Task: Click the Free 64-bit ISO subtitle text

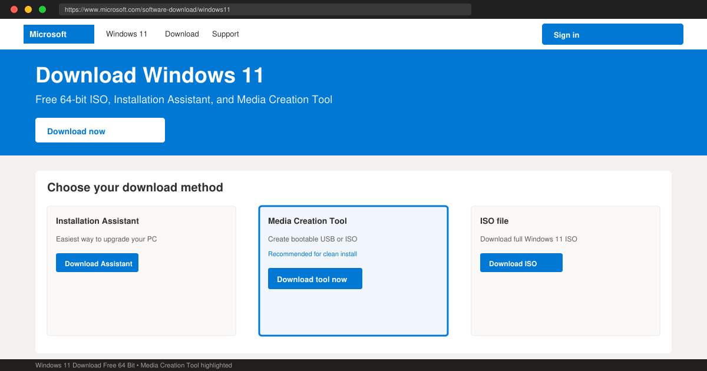Action: click(x=184, y=100)
